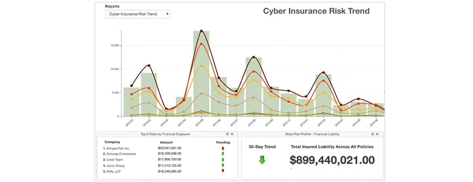Screen dimensions: 473x182
Task: Click the amount $17,600,750.00
Action: click(169, 159)
